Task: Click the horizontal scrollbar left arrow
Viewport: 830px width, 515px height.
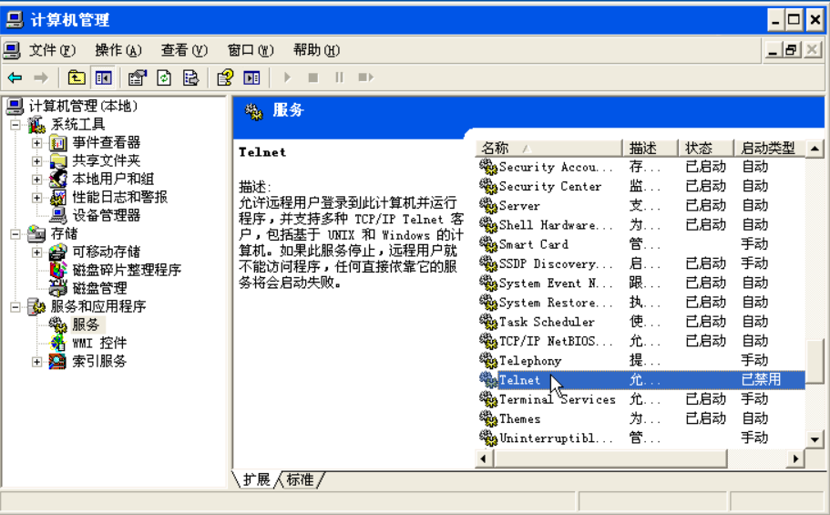Action: point(483,458)
